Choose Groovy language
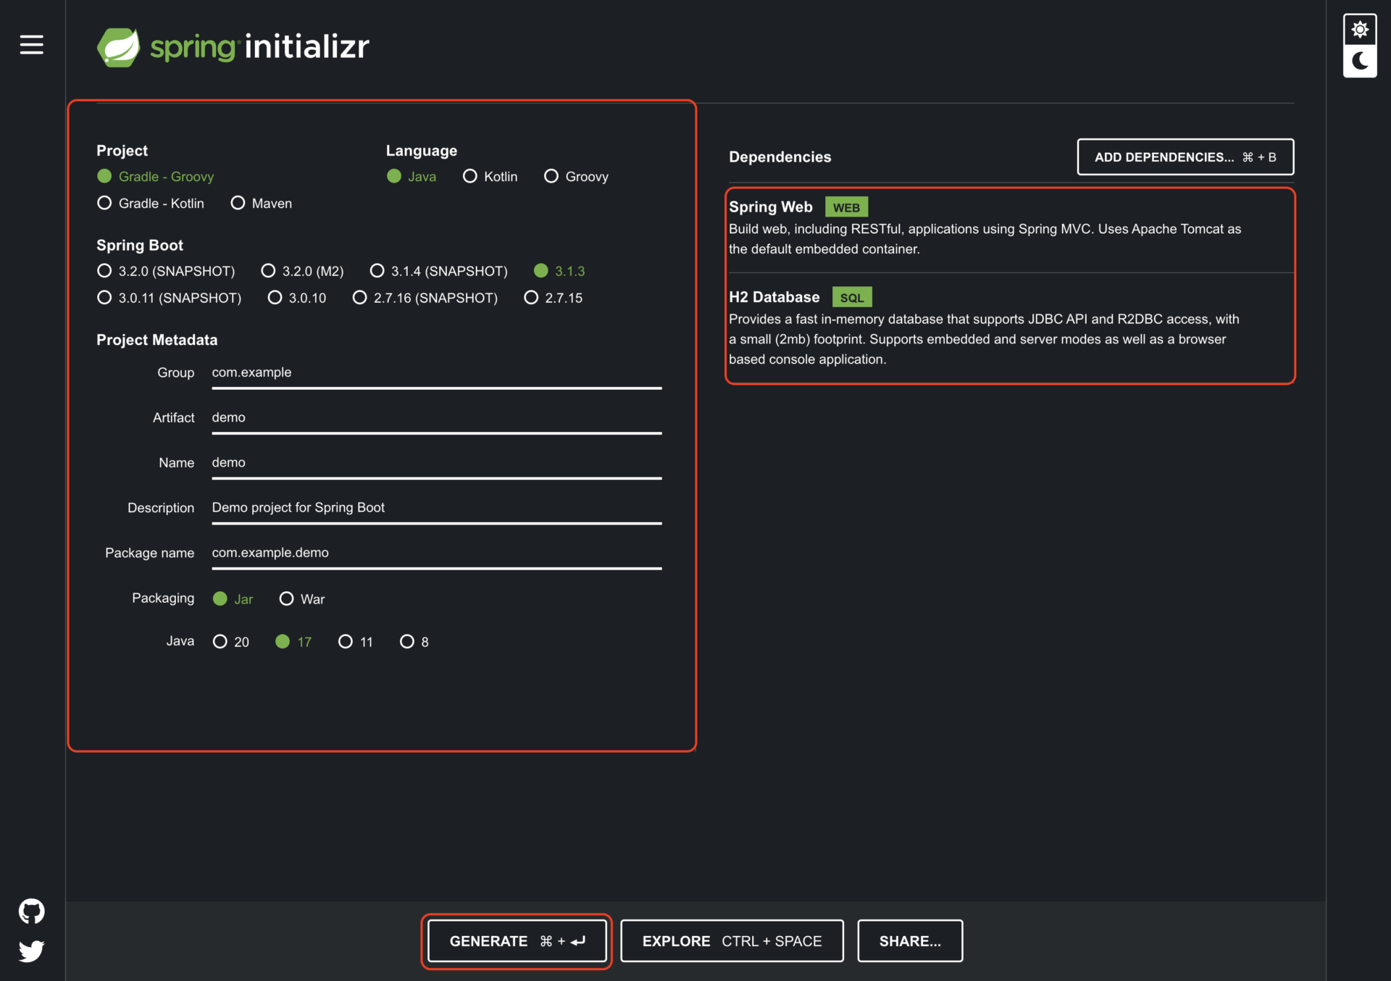 [x=576, y=177]
